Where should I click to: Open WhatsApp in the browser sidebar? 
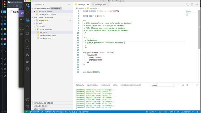pyautogui.click(x=5, y=29)
